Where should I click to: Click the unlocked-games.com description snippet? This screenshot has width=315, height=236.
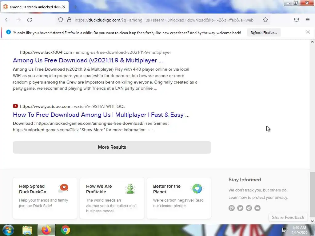tap(91, 127)
